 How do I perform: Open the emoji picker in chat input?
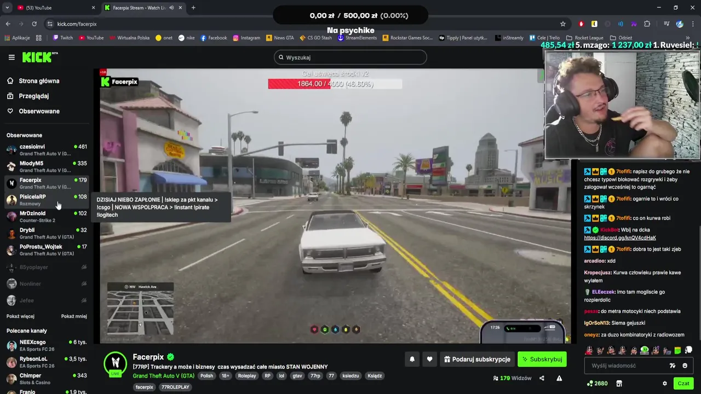click(685, 366)
